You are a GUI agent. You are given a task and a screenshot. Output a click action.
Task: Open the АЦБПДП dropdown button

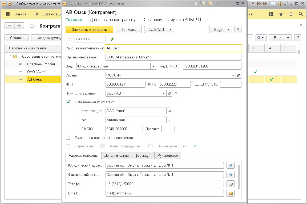click(x=159, y=29)
